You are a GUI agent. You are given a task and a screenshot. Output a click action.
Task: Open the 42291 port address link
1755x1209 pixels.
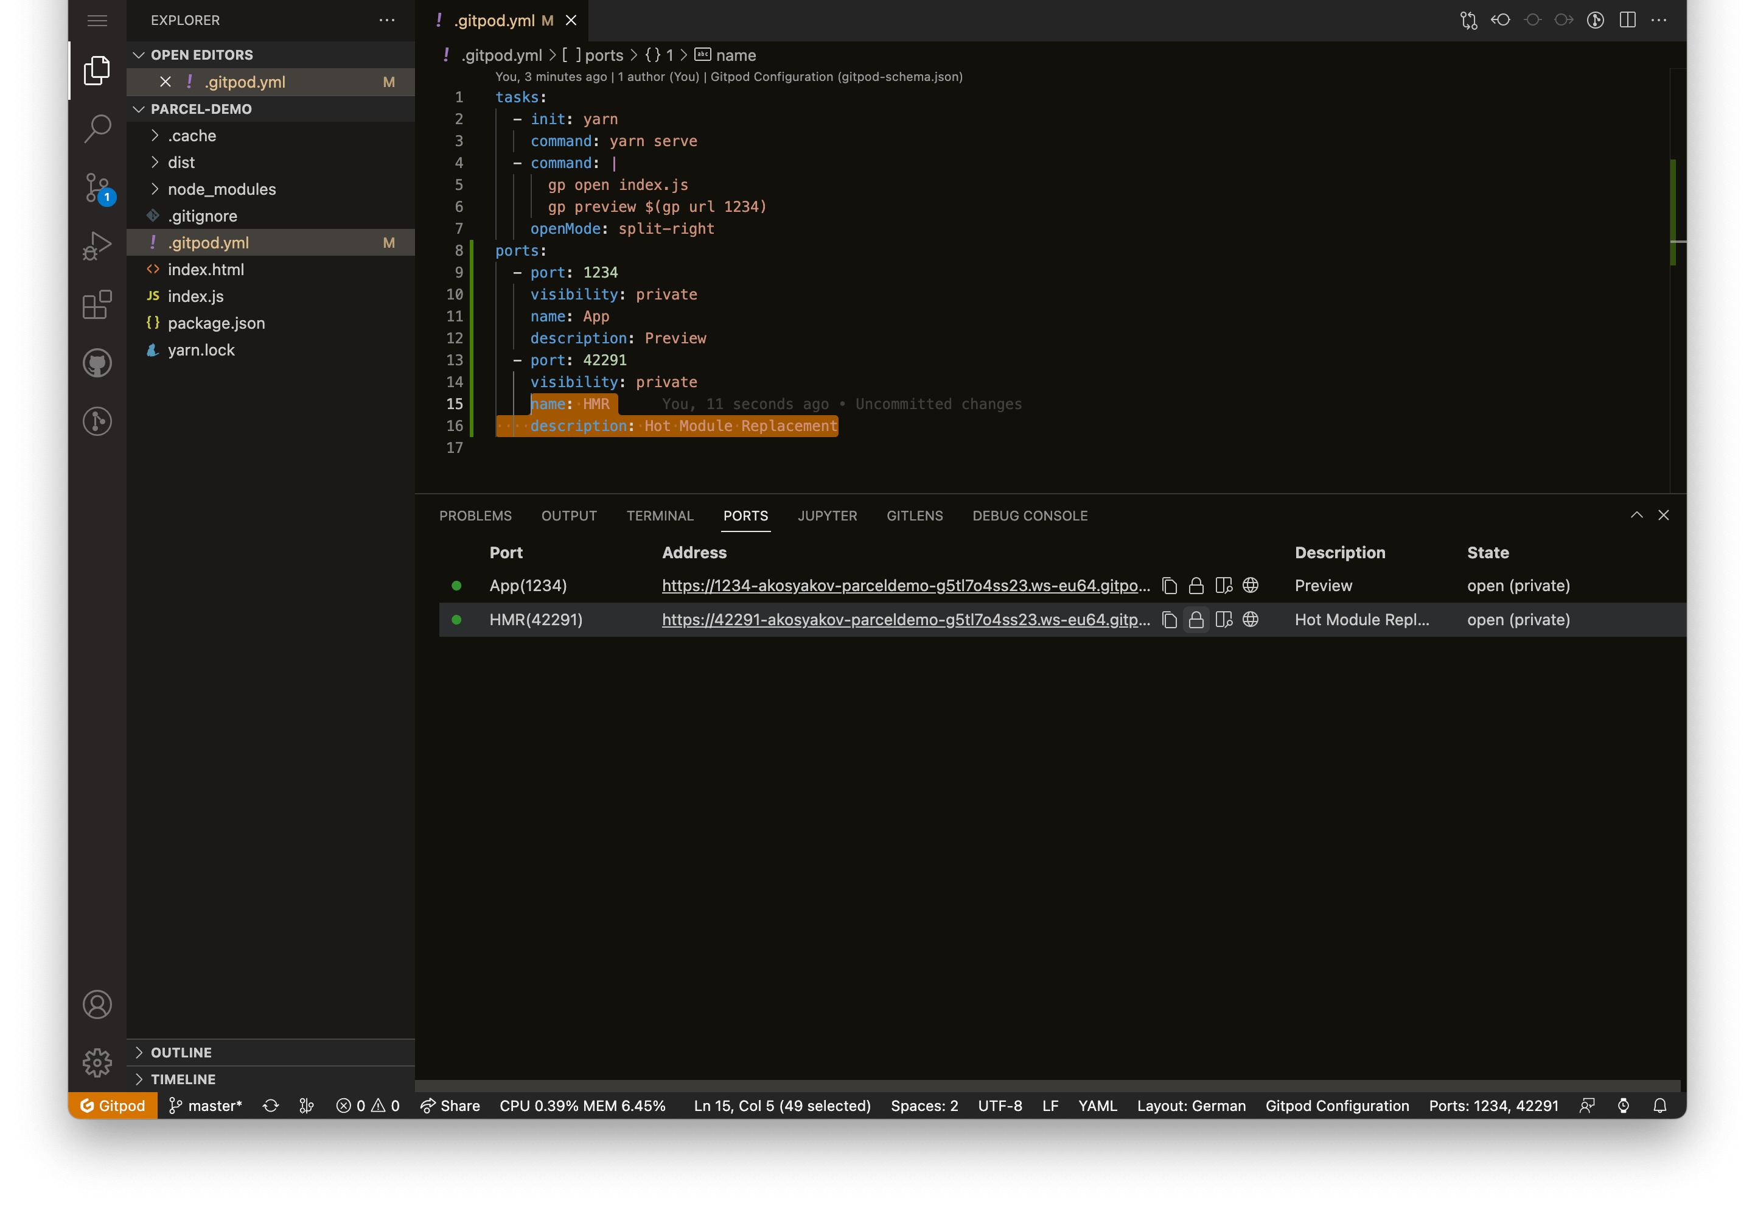tap(906, 620)
